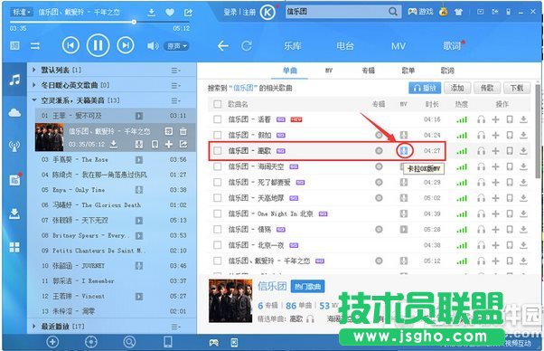This screenshot has height=351, width=544.
Task: Open the 游戏 games entry
Action: pos(420,12)
